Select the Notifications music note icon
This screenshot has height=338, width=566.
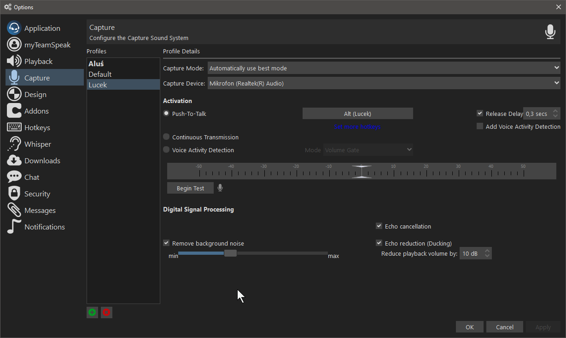click(x=14, y=227)
